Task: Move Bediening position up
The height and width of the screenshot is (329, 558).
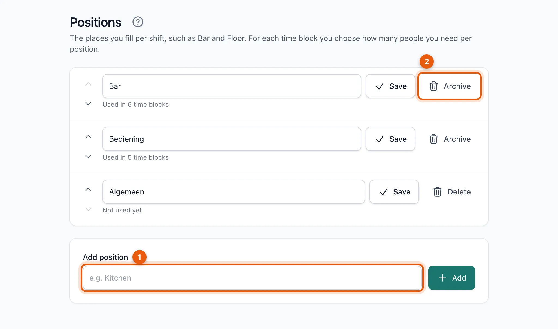Action: pos(88,137)
